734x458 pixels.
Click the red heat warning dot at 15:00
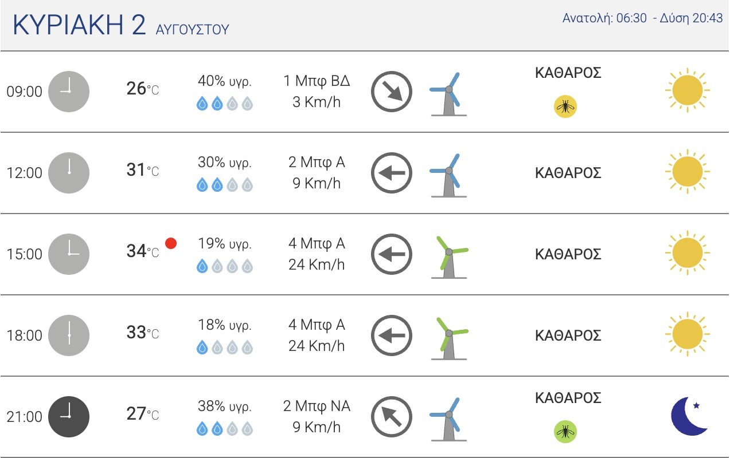(171, 243)
